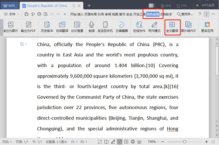Click the save icon in quick toolbar
The image size is (219, 145).
26,14
